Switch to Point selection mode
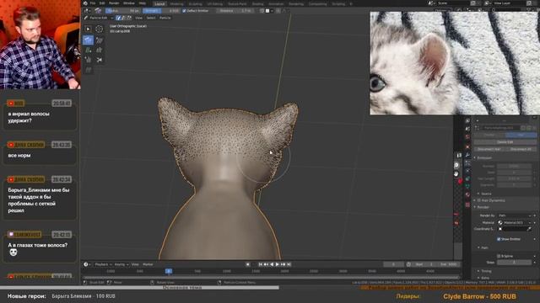Screen dimensions: 540x303 click(x=123, y=18)
